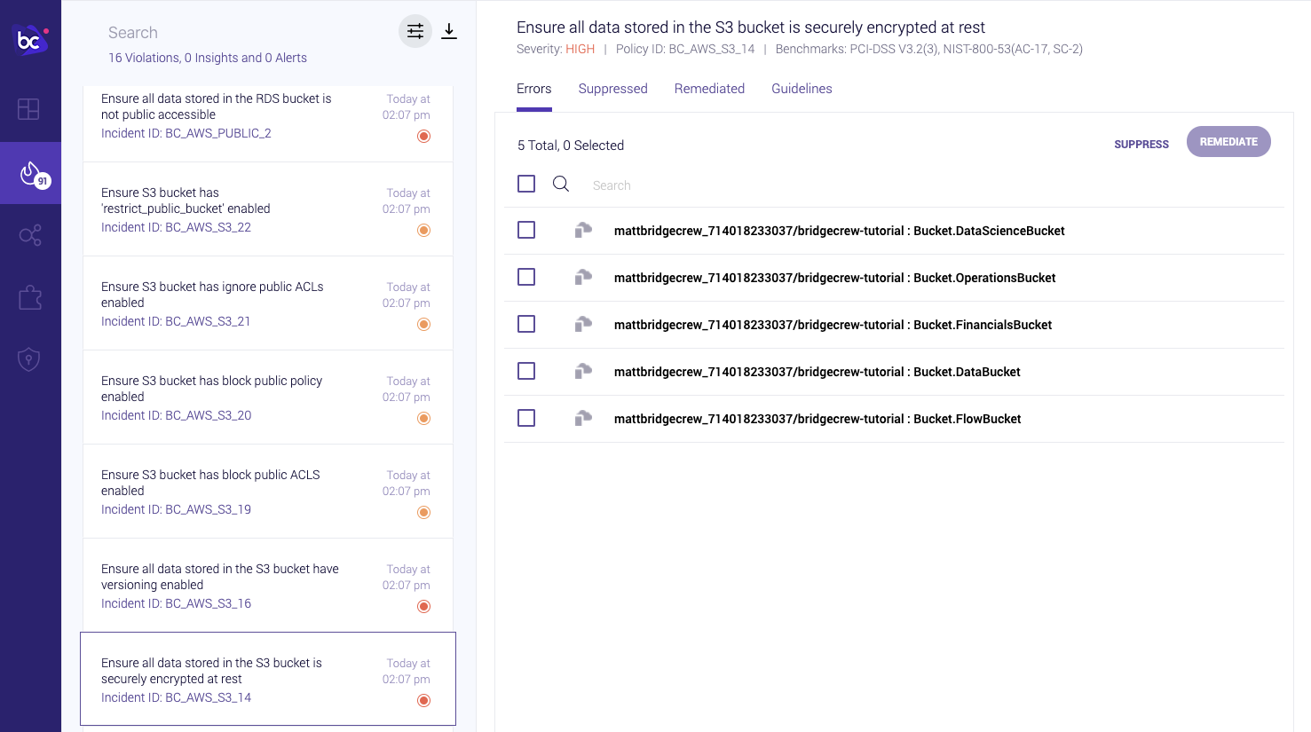Open the shield policies sidebar icon
This screenshot has width=1311, height=732.
pyautogui.click(x=29, y=359)
